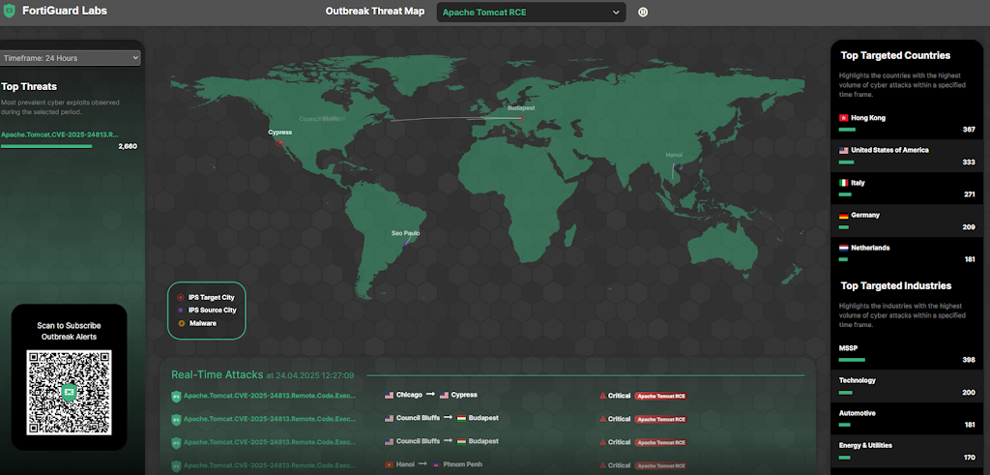The height and width of the screenshot is (475, 990).
Task: Click the Real-Time Attacks heading
Action: (218, 374)
